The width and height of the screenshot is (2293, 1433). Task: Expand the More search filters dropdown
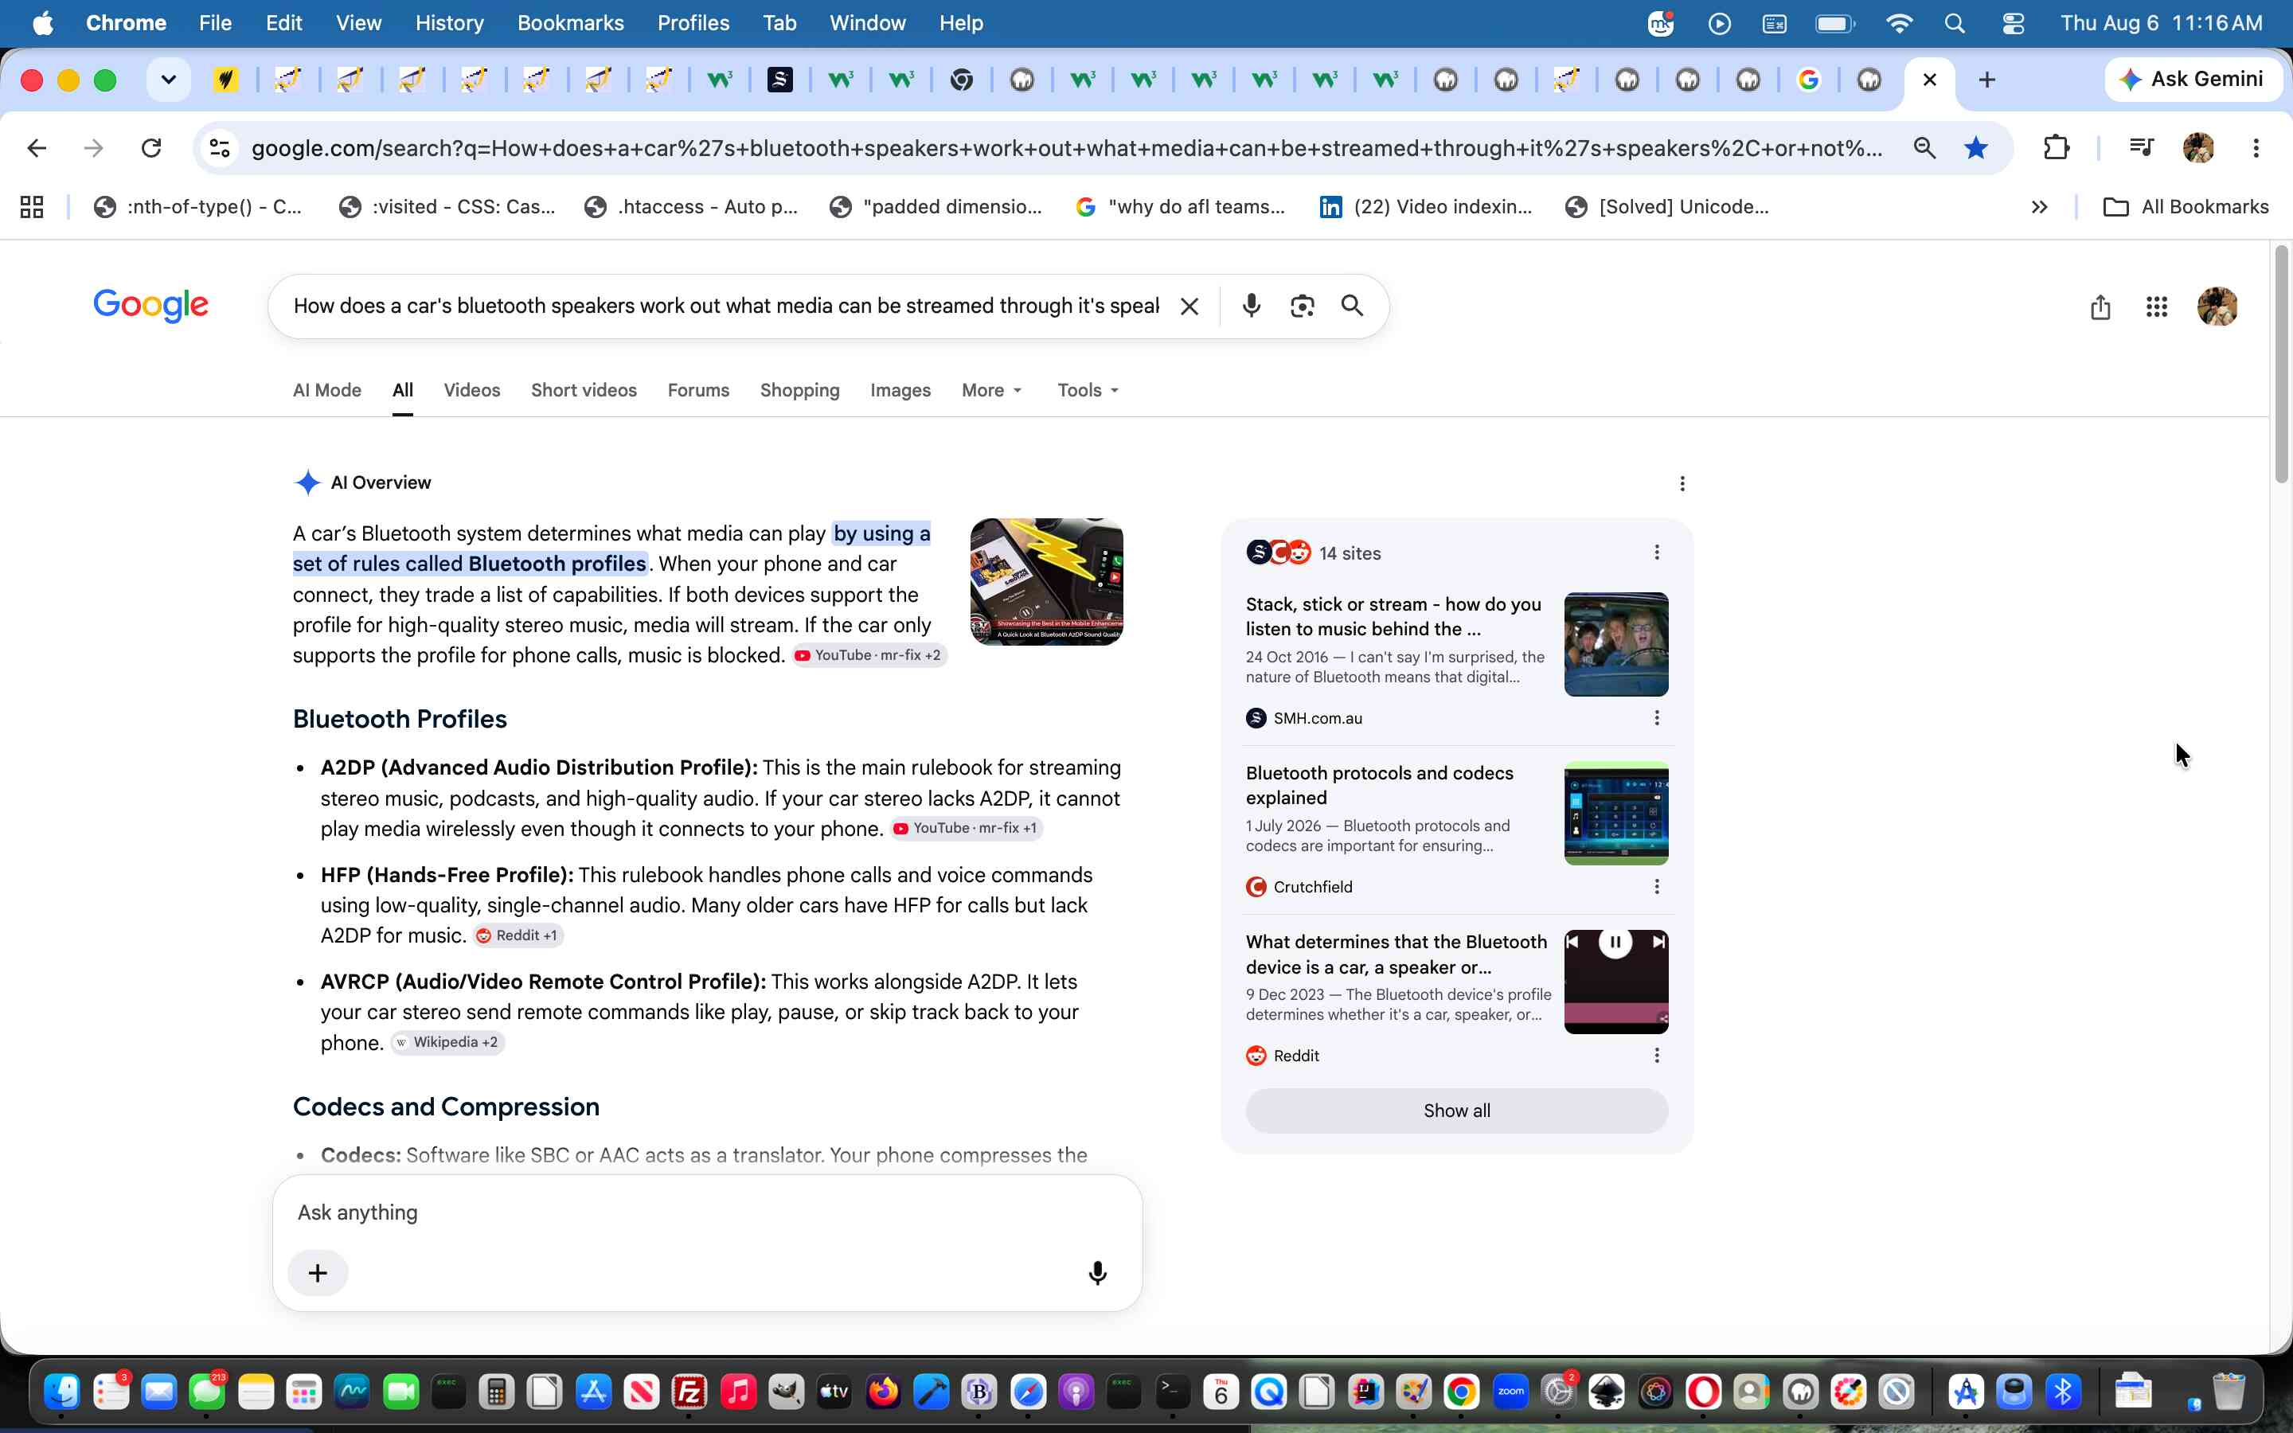992,390
